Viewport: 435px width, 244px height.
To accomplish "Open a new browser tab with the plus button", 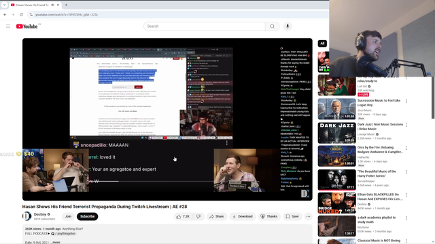I will (x=66, y=5).
